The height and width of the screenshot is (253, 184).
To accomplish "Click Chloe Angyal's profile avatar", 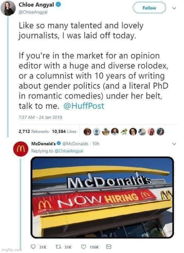I will [x=8, y=8].
